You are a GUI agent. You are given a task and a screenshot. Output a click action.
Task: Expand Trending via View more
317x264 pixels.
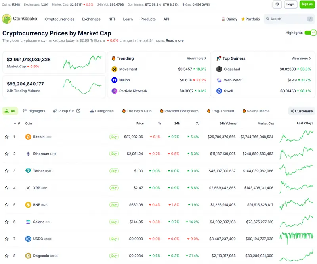coord(197,58)
